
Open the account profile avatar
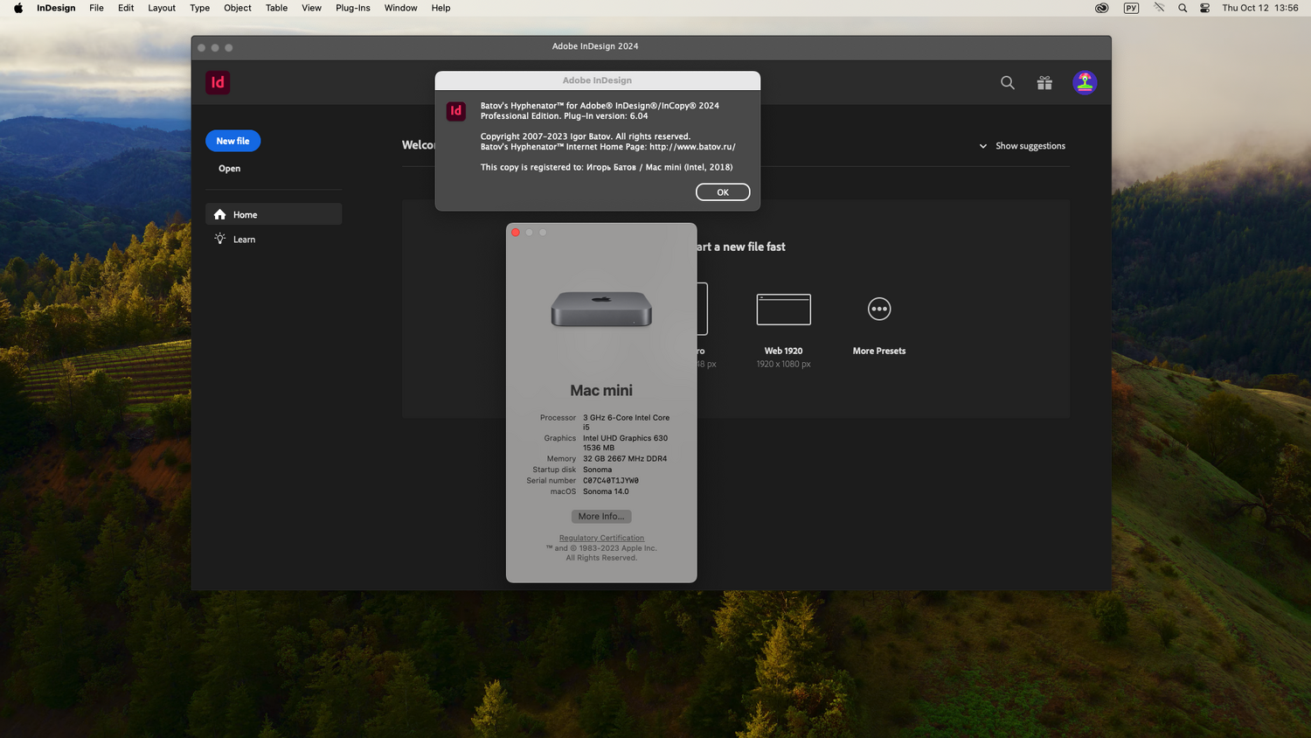1085,82
